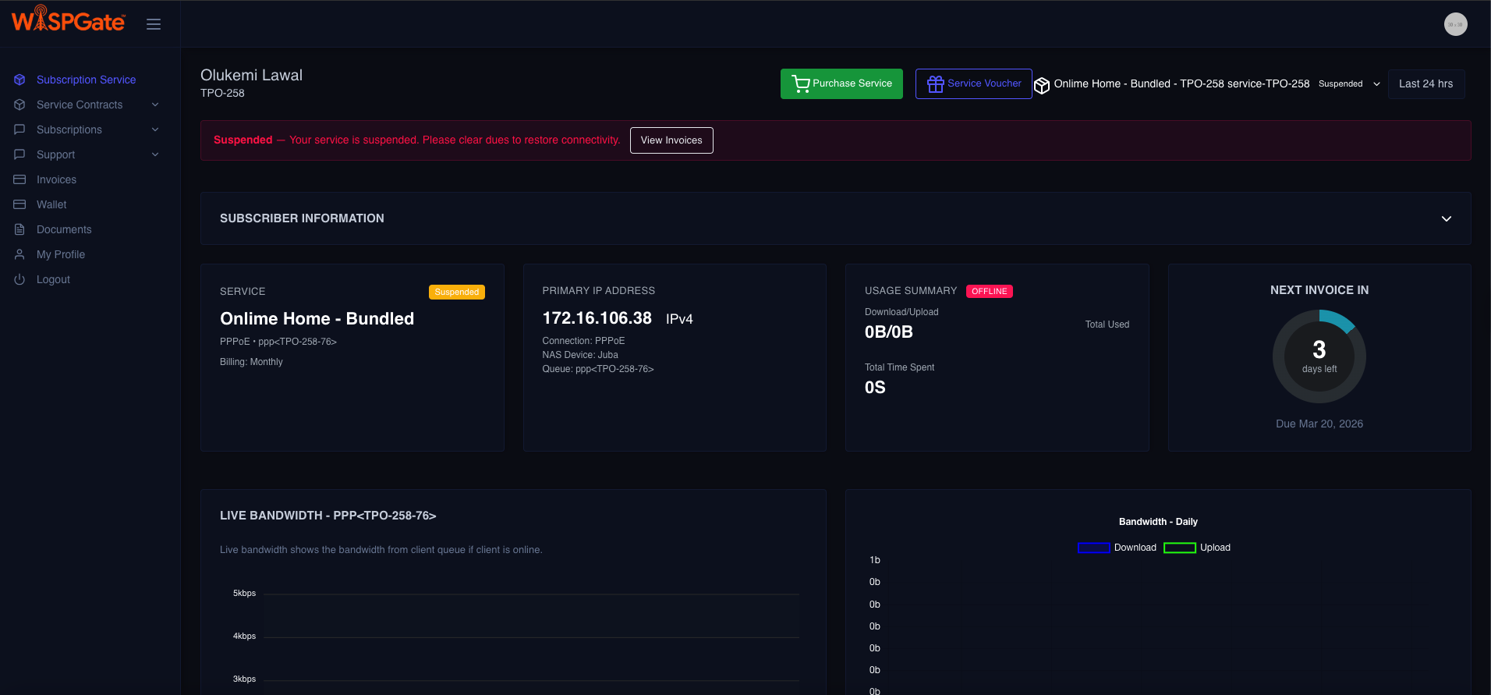Log out via Logout link
Image resolution: width=1491 pixels, height=695 pixels.
[53, 279]
